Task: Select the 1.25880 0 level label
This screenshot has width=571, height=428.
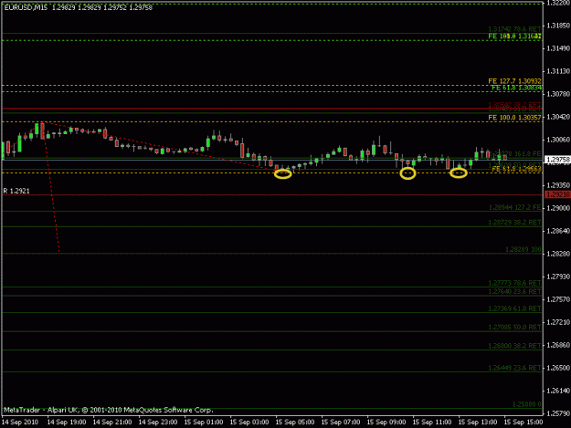Action: [x=526, y=404]
